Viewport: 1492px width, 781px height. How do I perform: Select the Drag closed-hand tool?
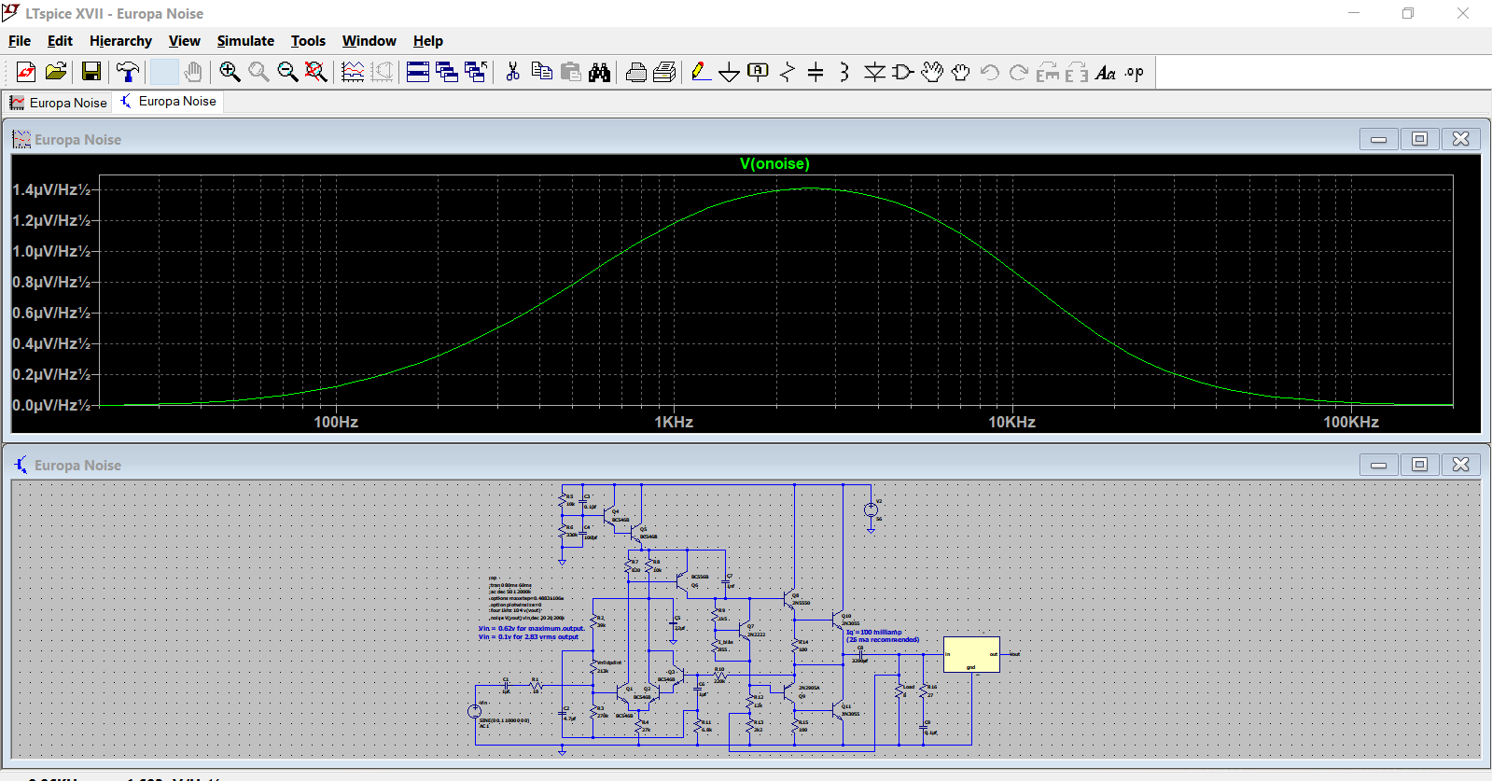coord(961,72)
